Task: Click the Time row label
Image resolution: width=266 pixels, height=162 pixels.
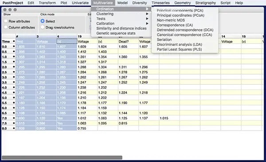Action: pyautogui.click(x=8, y=41)
